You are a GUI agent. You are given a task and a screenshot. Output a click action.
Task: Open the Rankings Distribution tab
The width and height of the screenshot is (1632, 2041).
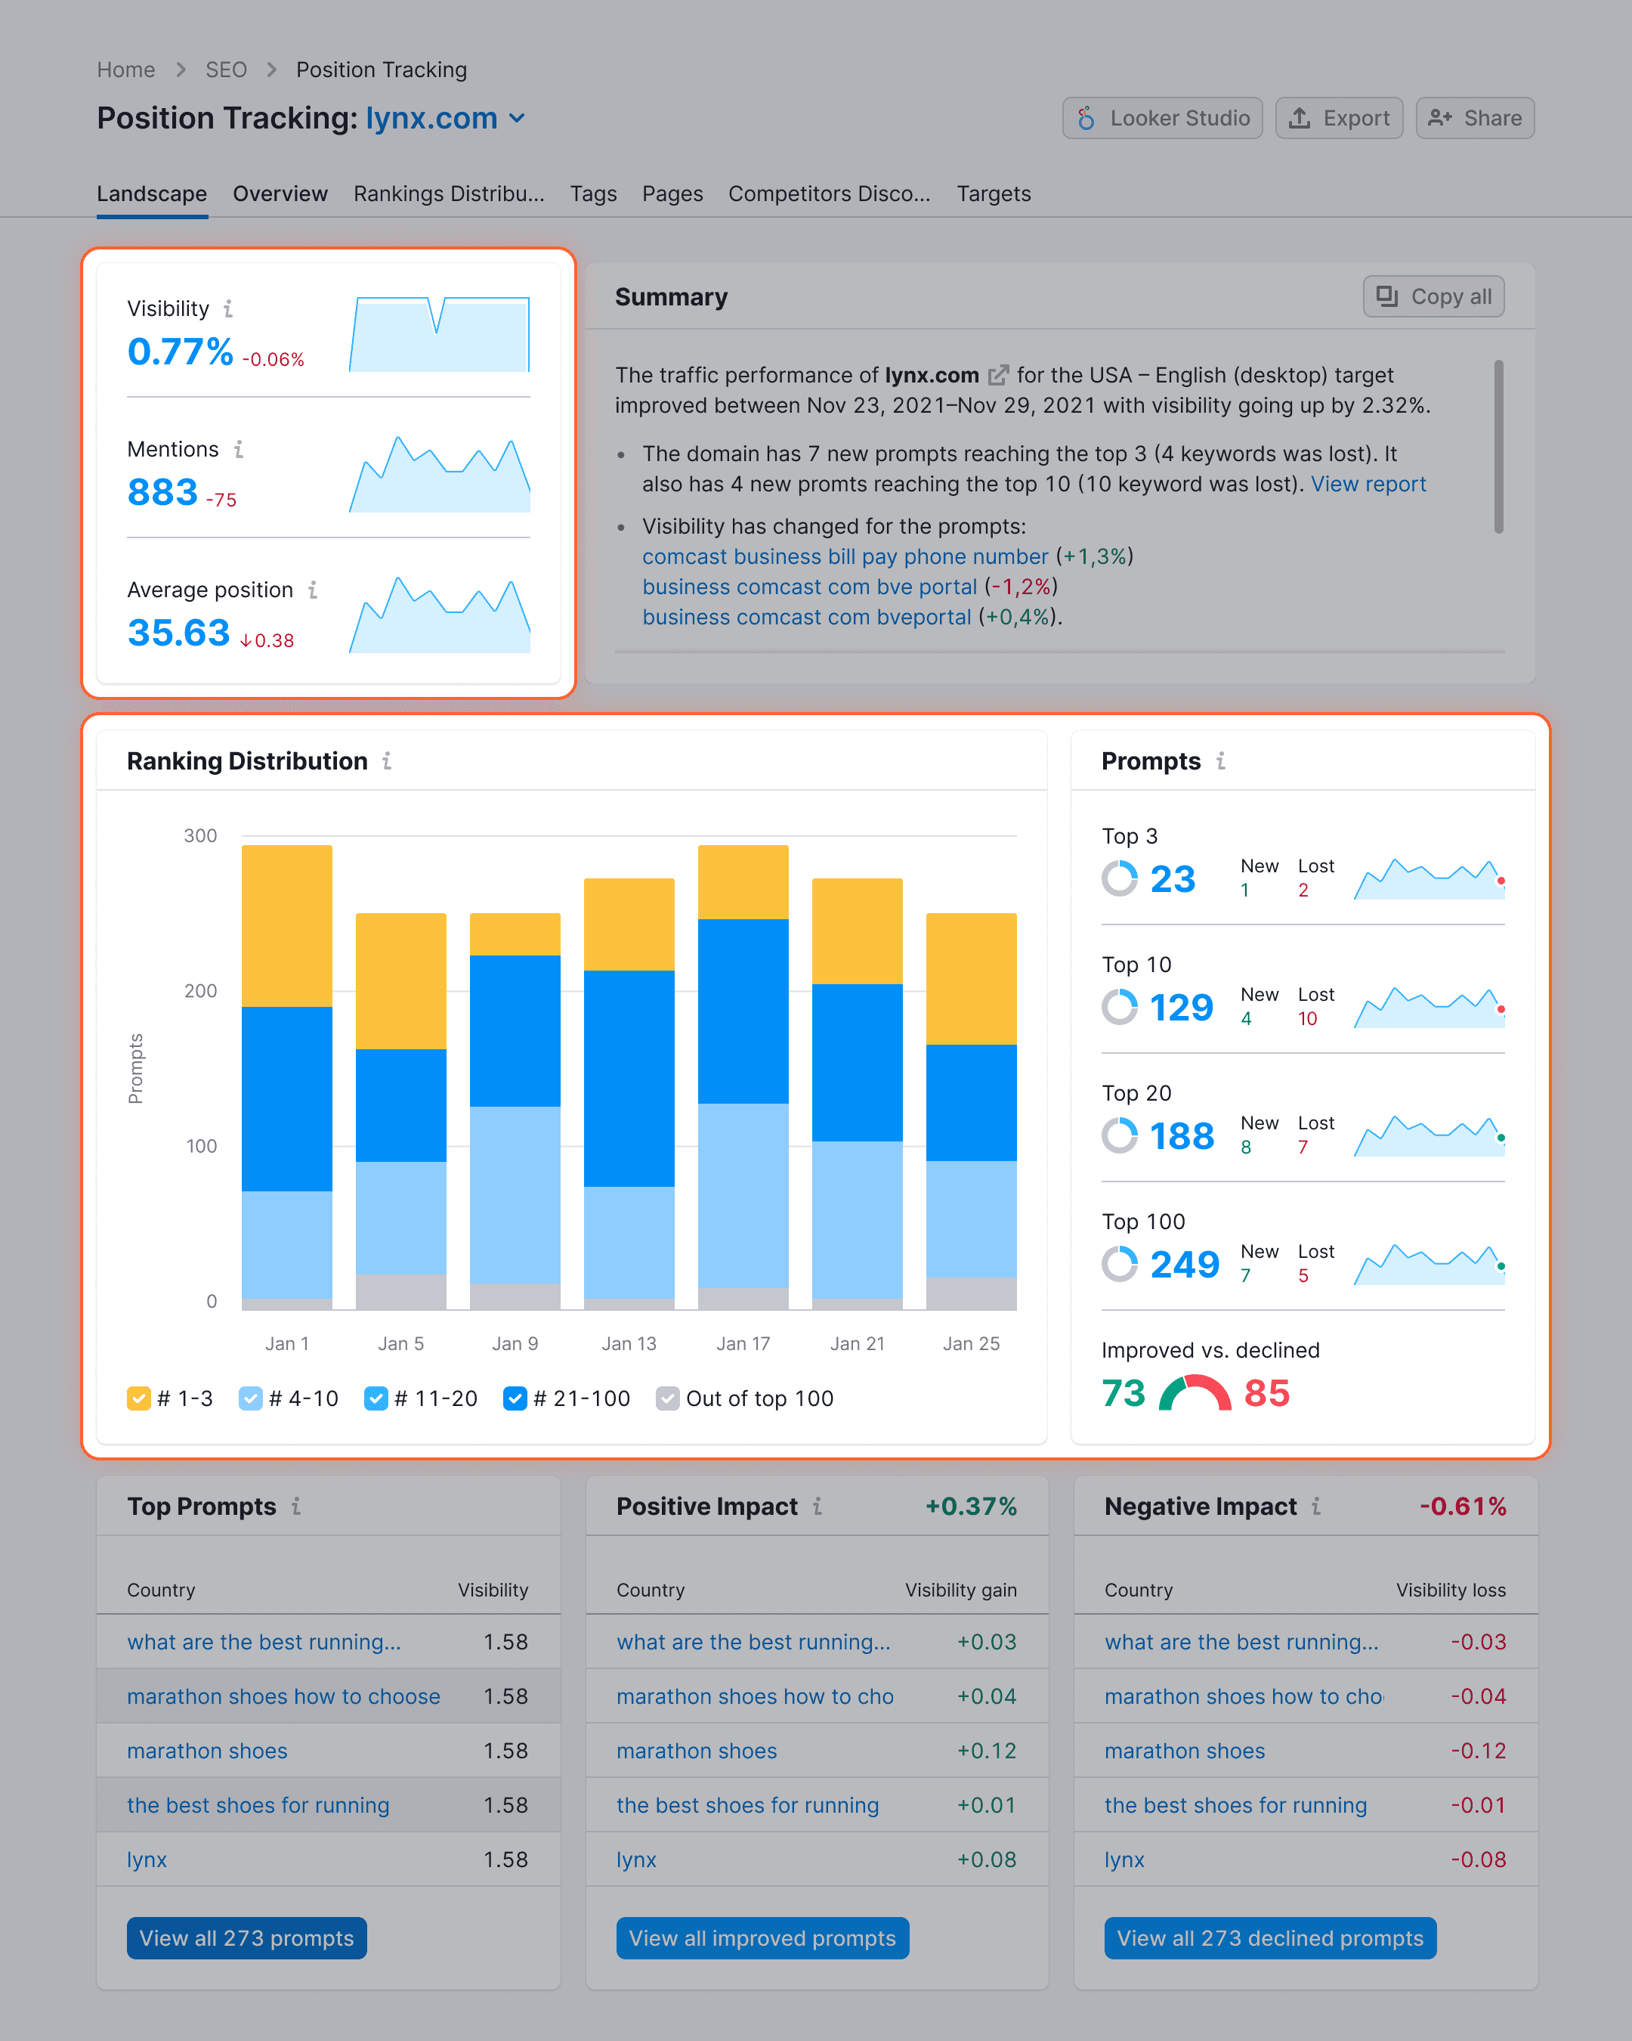(449, 193)
